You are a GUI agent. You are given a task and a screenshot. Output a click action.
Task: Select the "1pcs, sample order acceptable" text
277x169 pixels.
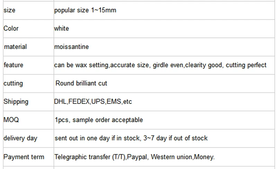click(99, 120)
